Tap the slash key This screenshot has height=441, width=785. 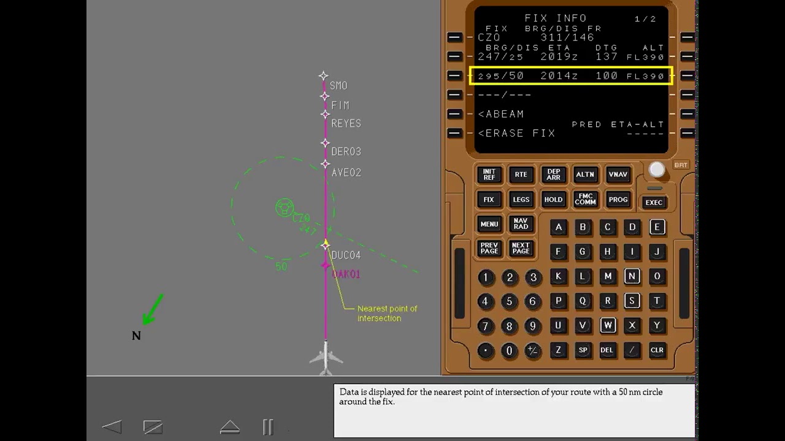632,350
